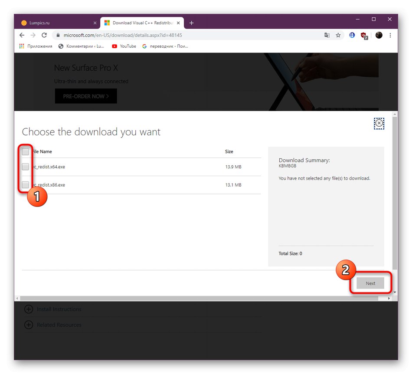Minimize the Chrome window
The width and height of the screenshot is (412, 374).
coord(358,19)
